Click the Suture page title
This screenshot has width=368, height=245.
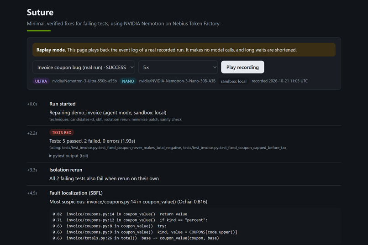tap(40, 12)
